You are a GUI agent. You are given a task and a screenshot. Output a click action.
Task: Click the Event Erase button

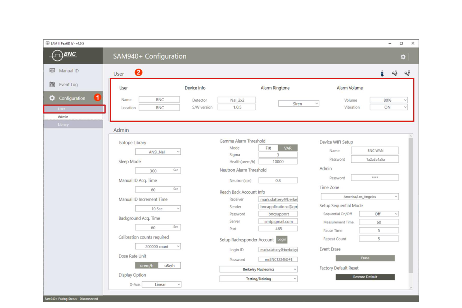click(365, 258)
